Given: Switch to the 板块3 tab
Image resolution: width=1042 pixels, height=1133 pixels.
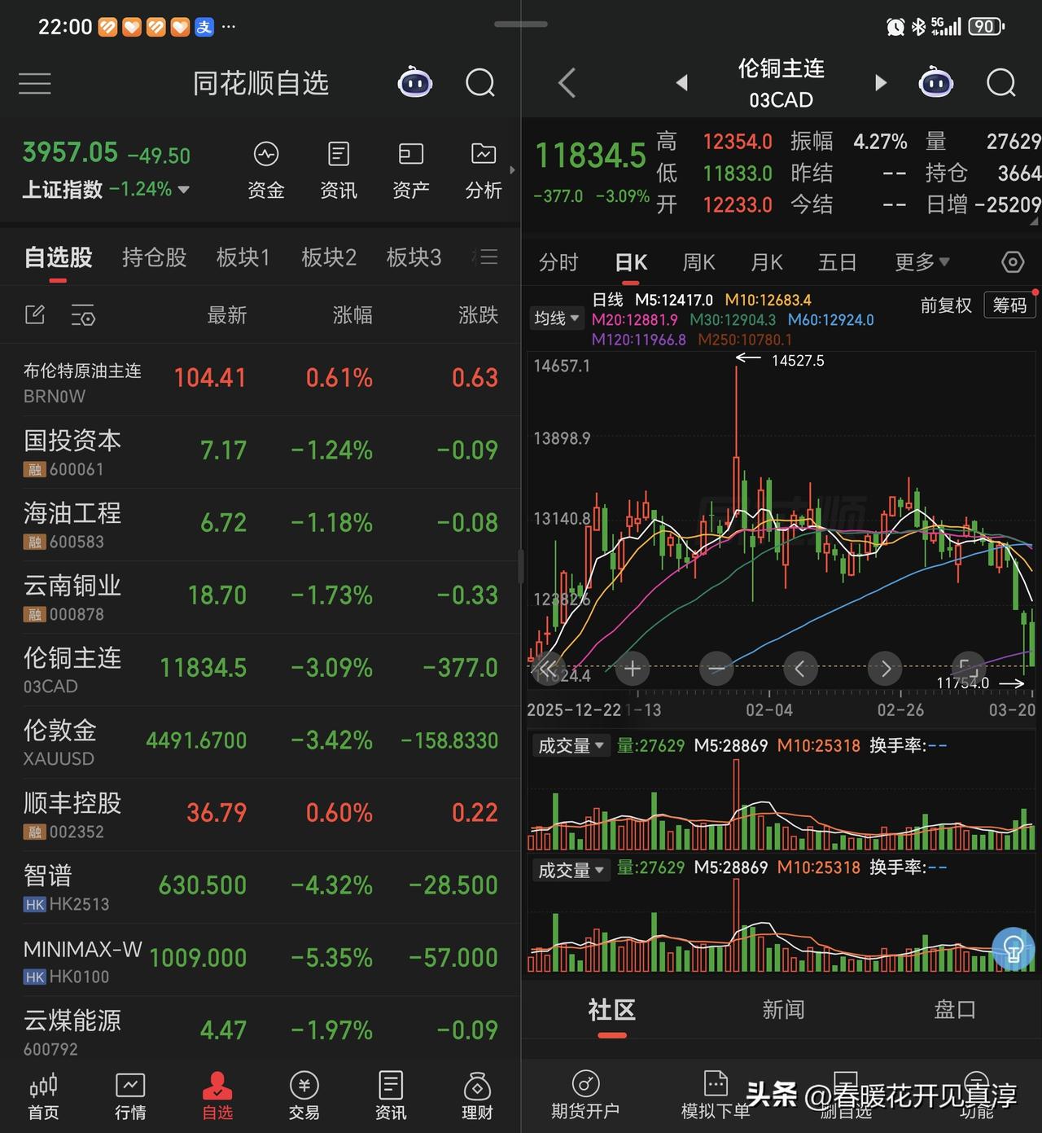Looking at the screenshot, I should point(414,257).
